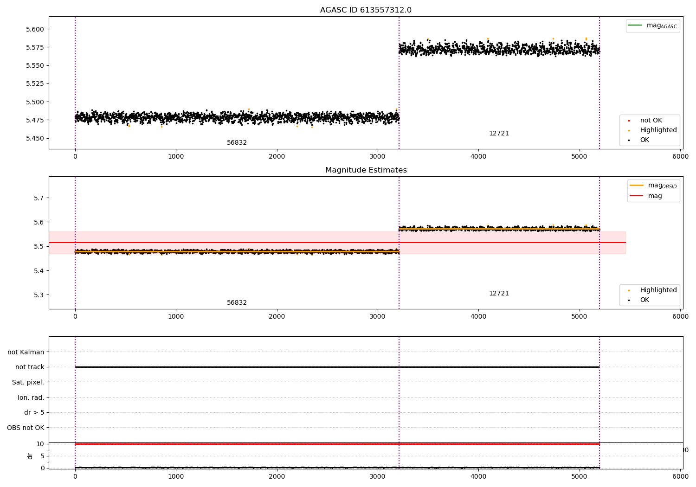Click the '5.6' y-tick in Magnitude Estimates plot
Image resolution: width=696 pixels, height=487 pixels.
39,222
